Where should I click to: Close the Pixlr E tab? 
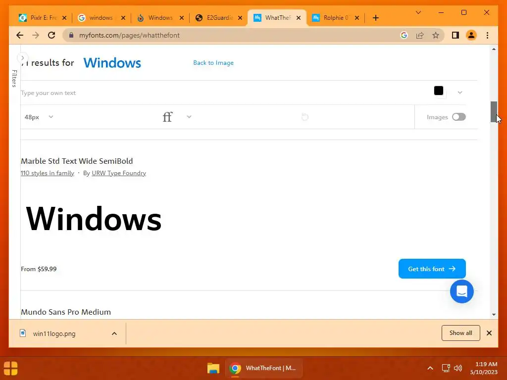click(64, 18)
